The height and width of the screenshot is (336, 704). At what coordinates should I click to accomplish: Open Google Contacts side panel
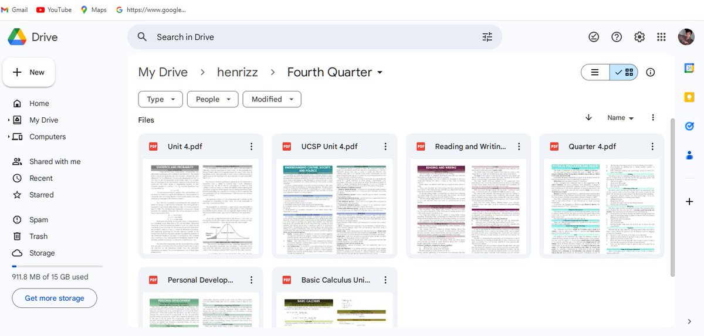(689, 155)
